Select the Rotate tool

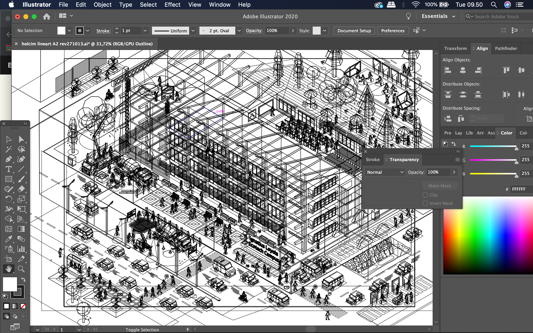9,199
